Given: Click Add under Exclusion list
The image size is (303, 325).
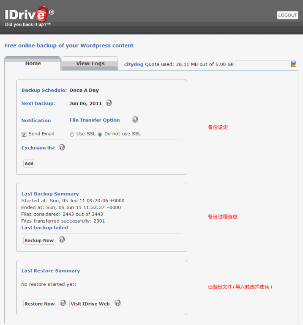Looking at the screenshot, I should (x=29, y=163).
